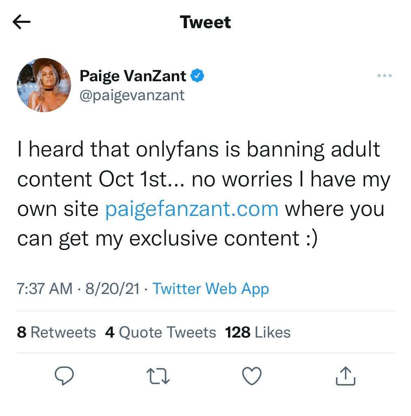The image size is (411, 416).
Task: Click the Tweet header title
Action: point(205,22)
